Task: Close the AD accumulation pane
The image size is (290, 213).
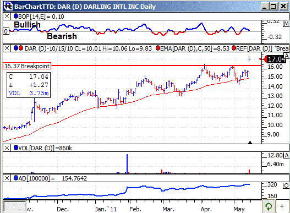Action: point(7,178)
